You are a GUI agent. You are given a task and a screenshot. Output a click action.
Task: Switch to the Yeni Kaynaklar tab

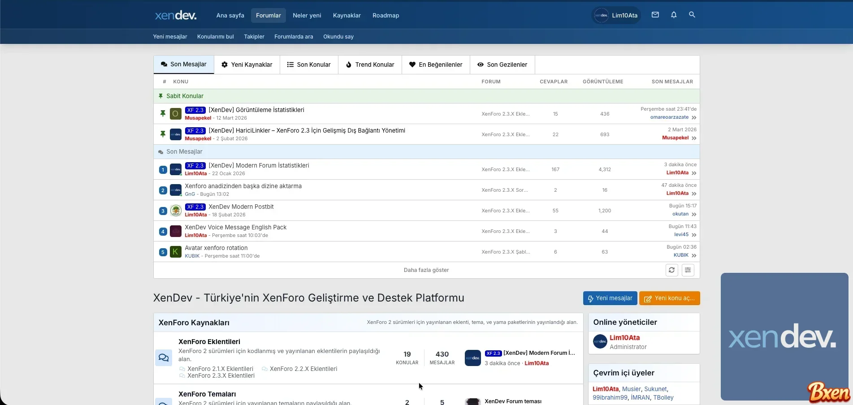[x=247, y=65]
